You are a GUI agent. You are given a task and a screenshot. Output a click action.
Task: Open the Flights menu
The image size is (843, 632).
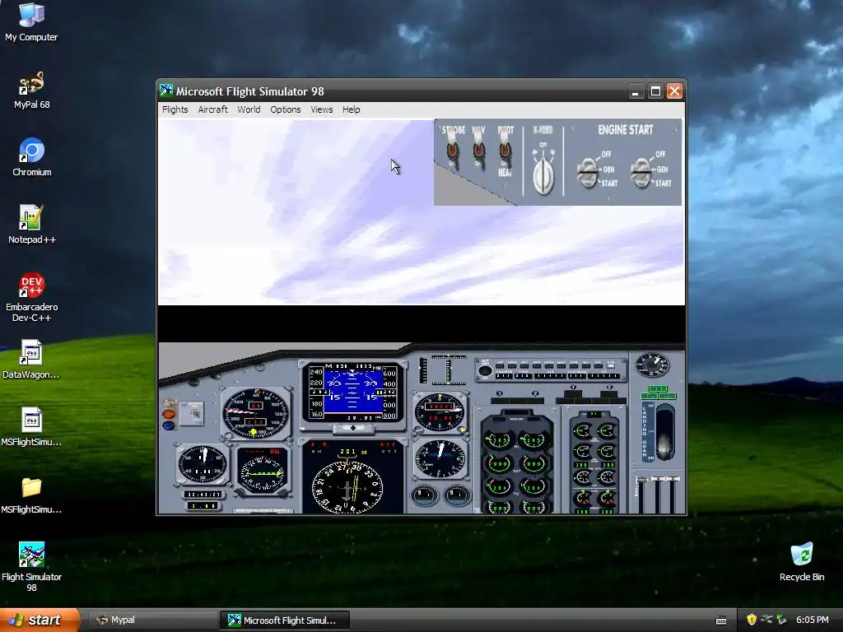[x=175, y=109]
